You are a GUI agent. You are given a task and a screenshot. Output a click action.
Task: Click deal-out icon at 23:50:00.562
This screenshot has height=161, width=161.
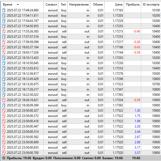4,137
